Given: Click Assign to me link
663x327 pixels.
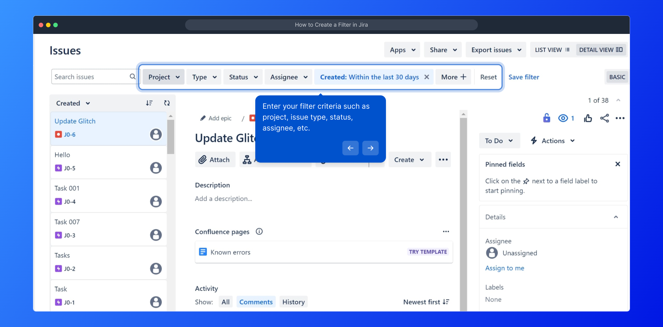Looking at the screenshot, I should tap(505, 268).
